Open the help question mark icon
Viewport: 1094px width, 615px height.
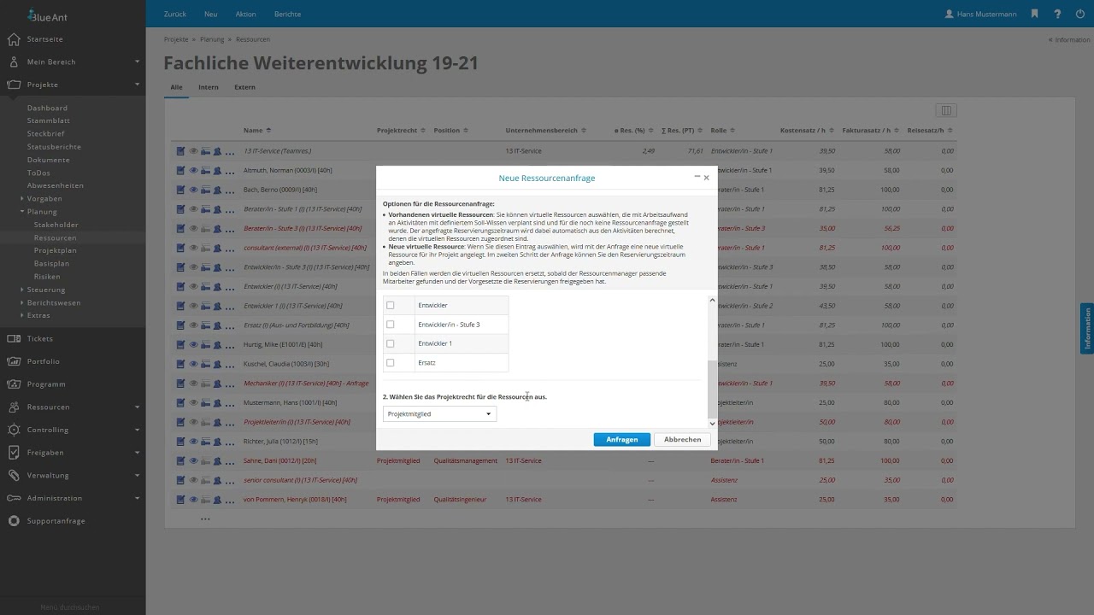(1057, 14)
